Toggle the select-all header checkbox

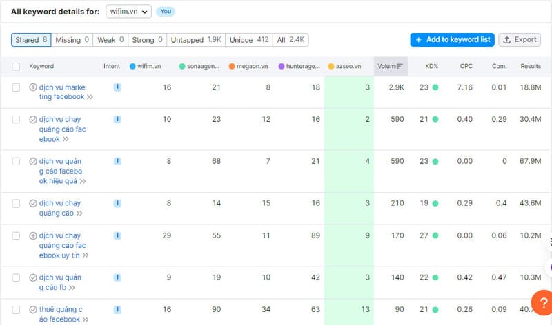[x=16, y=67]
